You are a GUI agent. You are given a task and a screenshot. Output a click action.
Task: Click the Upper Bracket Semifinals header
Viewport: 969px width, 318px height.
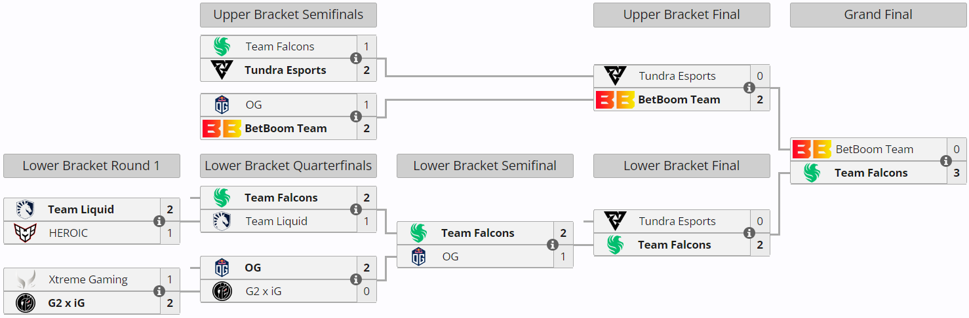click(288, 15)
